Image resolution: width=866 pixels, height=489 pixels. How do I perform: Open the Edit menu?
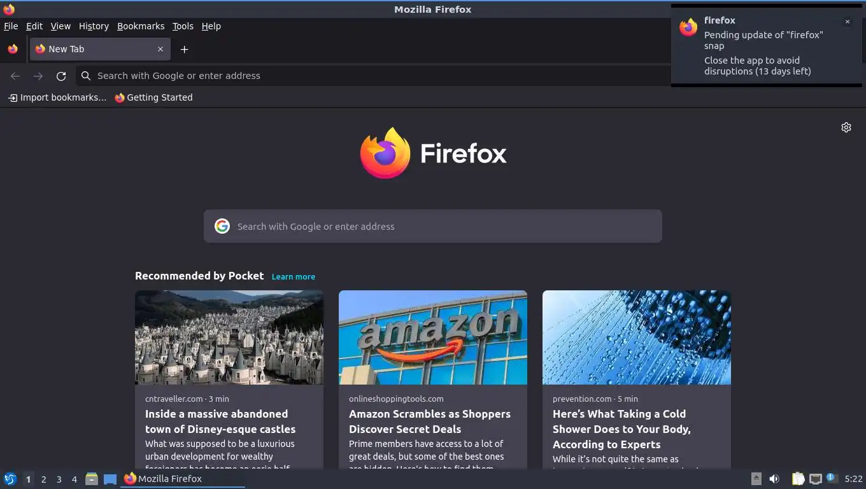(x=34, y=26)
